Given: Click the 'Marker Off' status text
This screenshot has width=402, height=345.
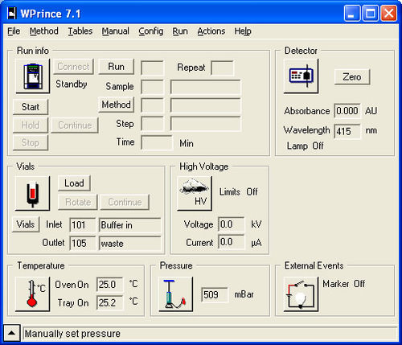Looking at the screenshot, I should pos(343,284).
